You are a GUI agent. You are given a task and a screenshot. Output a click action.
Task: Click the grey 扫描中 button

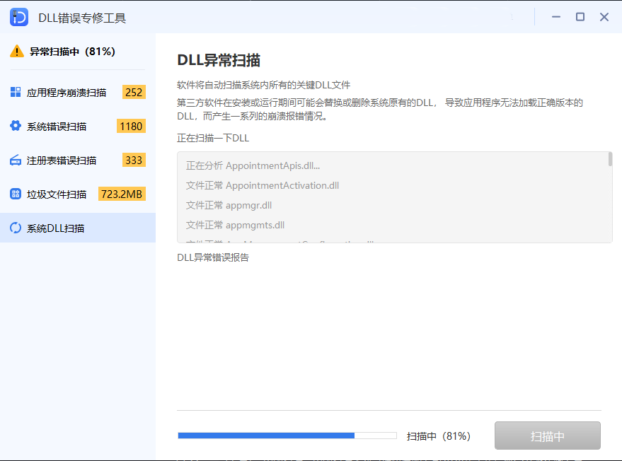(x=548, y=436)
